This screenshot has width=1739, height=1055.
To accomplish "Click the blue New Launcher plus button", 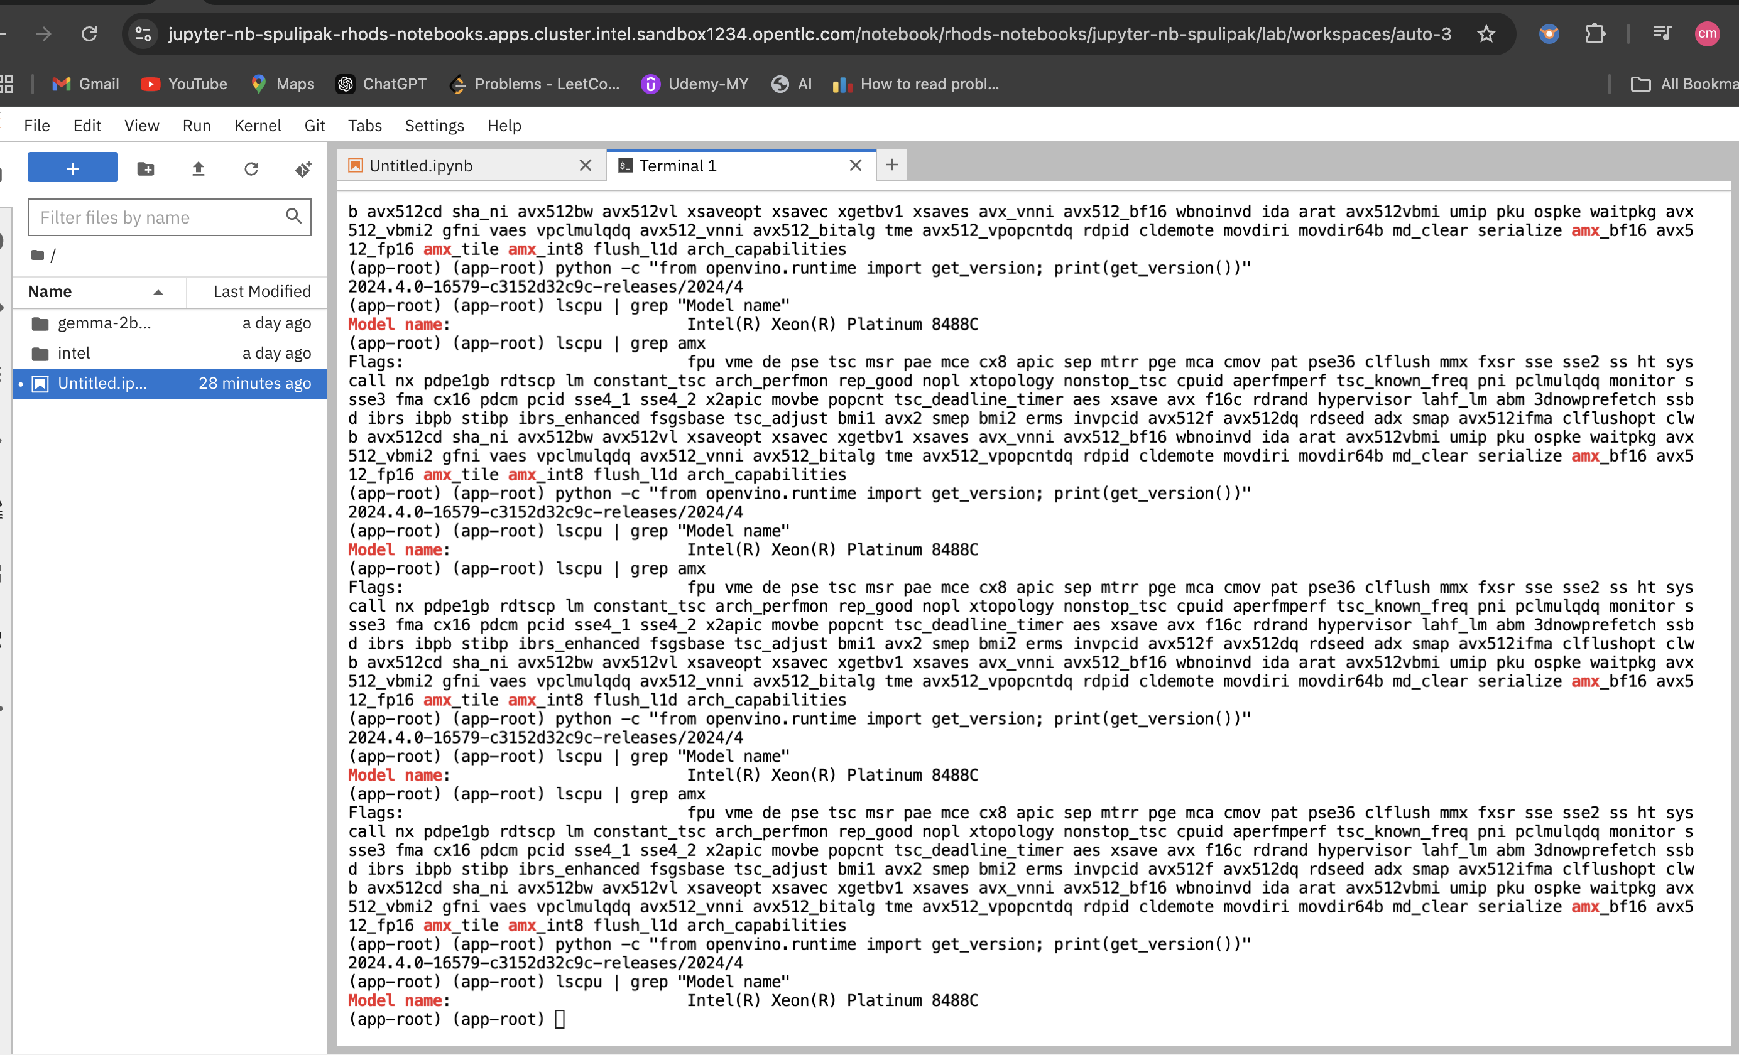I will pos(73,169).
